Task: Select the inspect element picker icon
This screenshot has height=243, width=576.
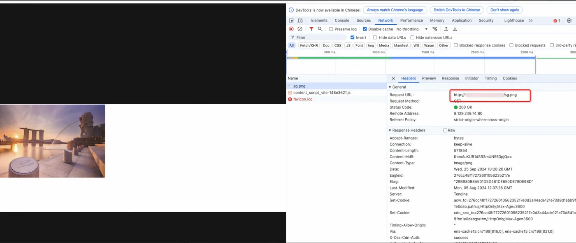Action: tap(291, 21)
